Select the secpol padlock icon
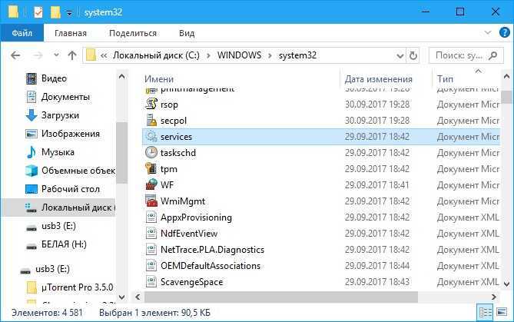The image size is (514, 322). click(x=151, y=121)
